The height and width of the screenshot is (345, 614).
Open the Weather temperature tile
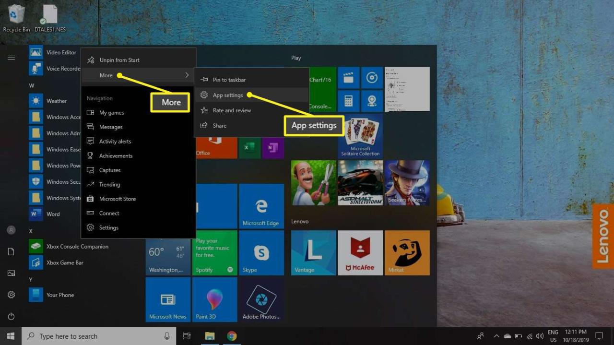tap(167, 253)
